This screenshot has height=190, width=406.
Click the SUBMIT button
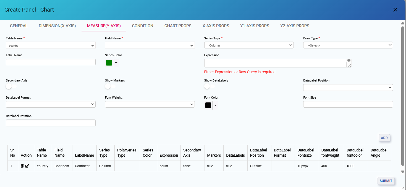click(x=386, y=181)
